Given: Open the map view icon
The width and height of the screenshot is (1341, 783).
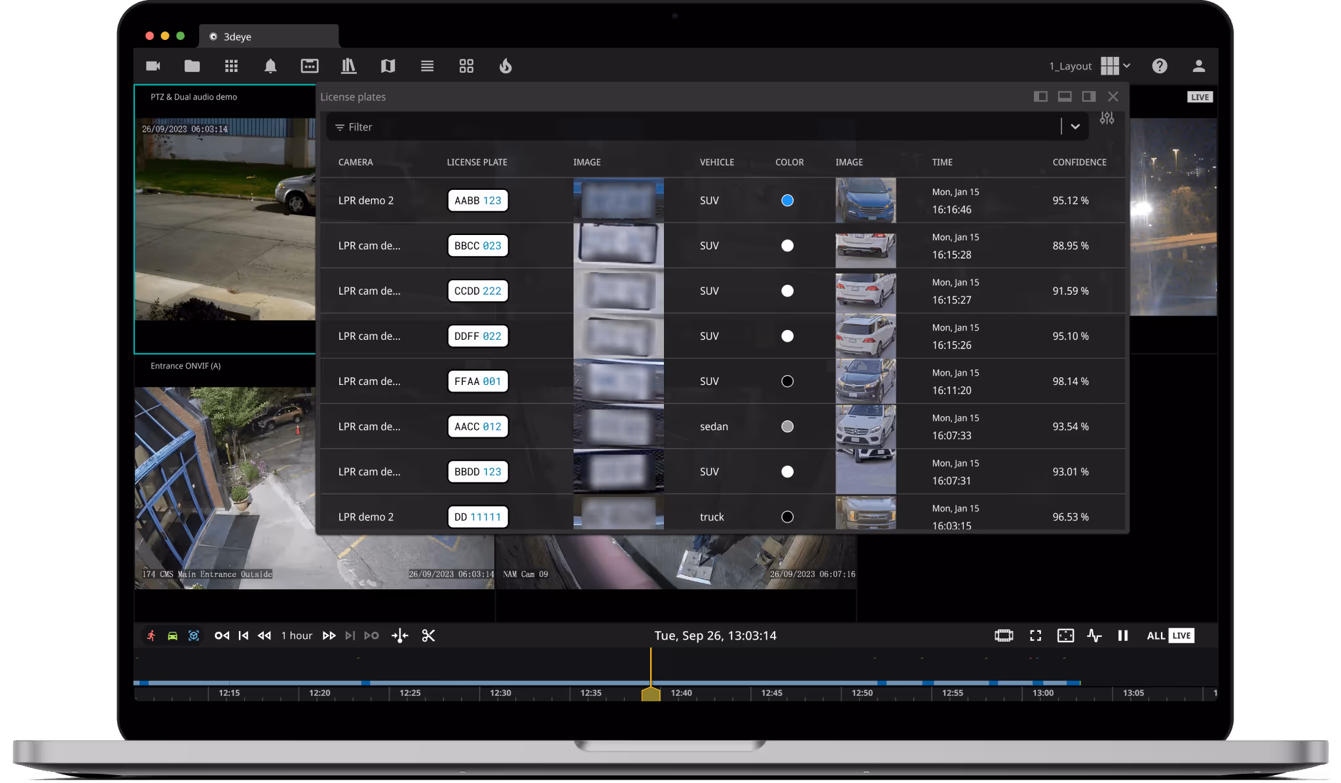Looking at the screenshot, I should [x=388, y=66].
